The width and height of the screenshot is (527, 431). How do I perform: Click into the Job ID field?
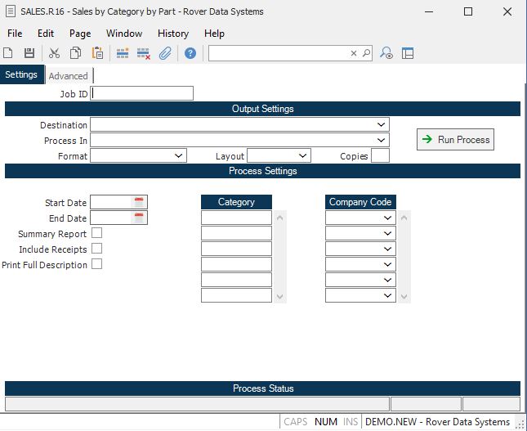point(143,94)
